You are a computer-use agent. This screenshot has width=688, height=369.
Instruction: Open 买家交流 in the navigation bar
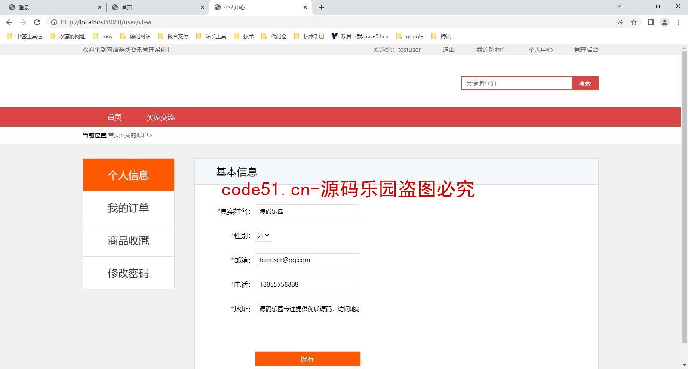click(x=160, y=117)
